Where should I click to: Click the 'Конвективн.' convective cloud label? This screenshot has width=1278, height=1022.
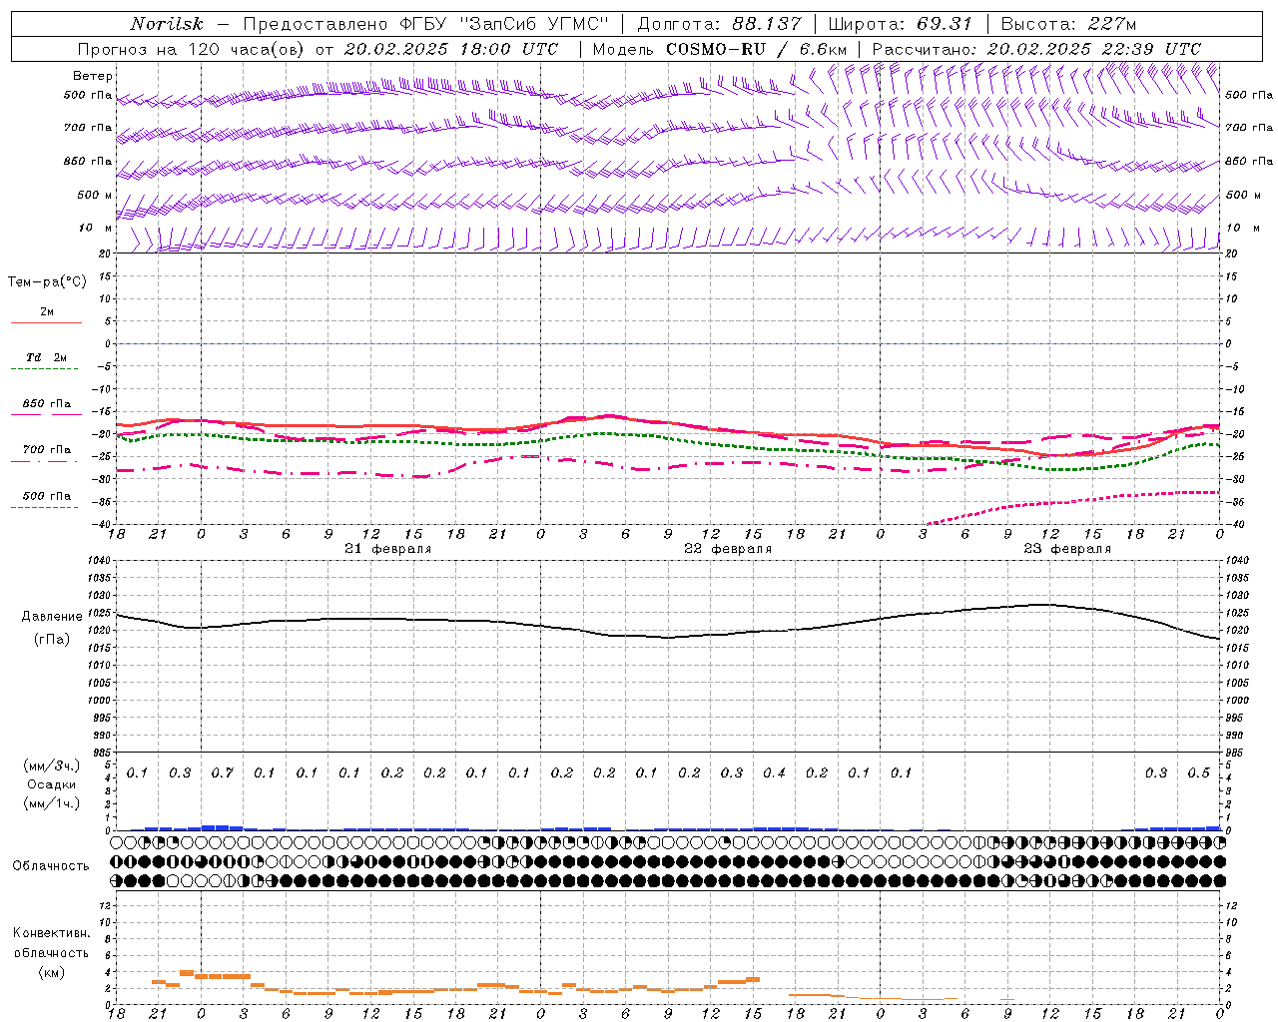(51, 933)
